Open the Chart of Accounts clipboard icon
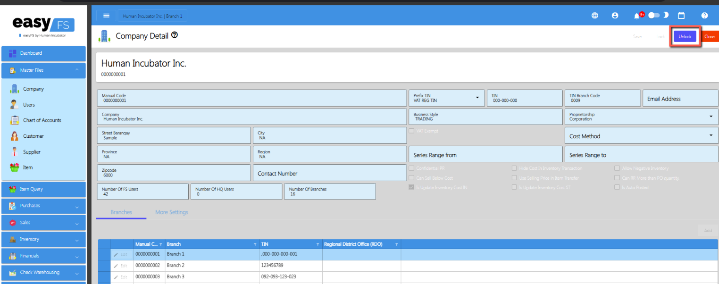The height and width of the screenshot is (284, 719). pos(15,120)
